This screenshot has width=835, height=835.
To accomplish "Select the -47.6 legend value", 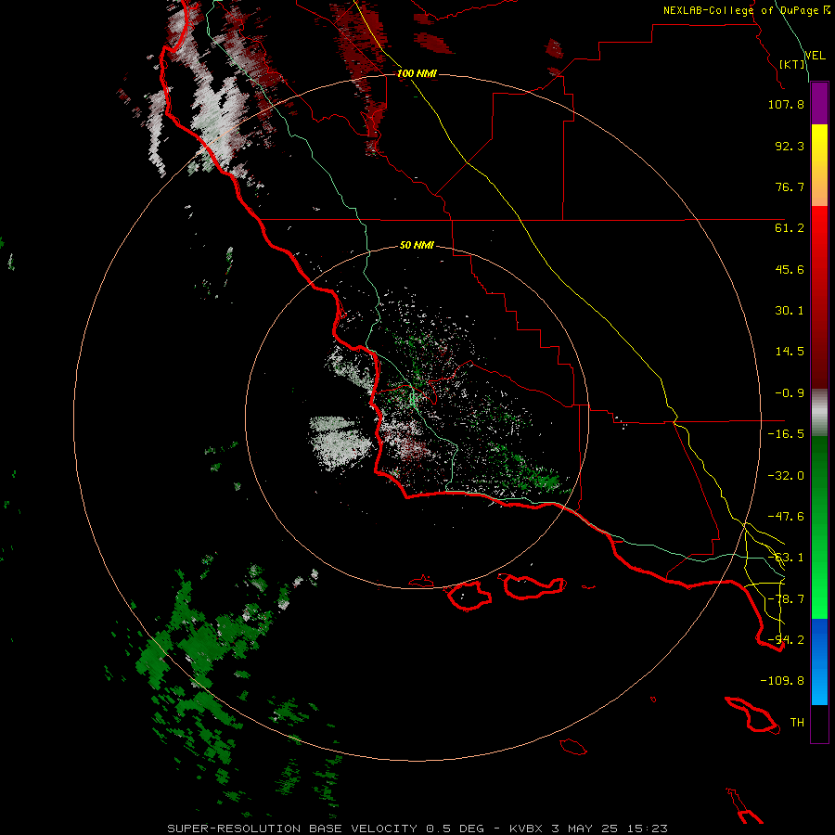I will coord(786,517).
